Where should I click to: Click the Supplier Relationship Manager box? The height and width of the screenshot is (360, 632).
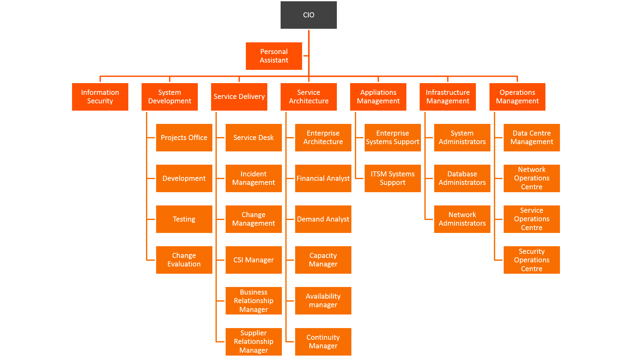click(x=253, y=341)
